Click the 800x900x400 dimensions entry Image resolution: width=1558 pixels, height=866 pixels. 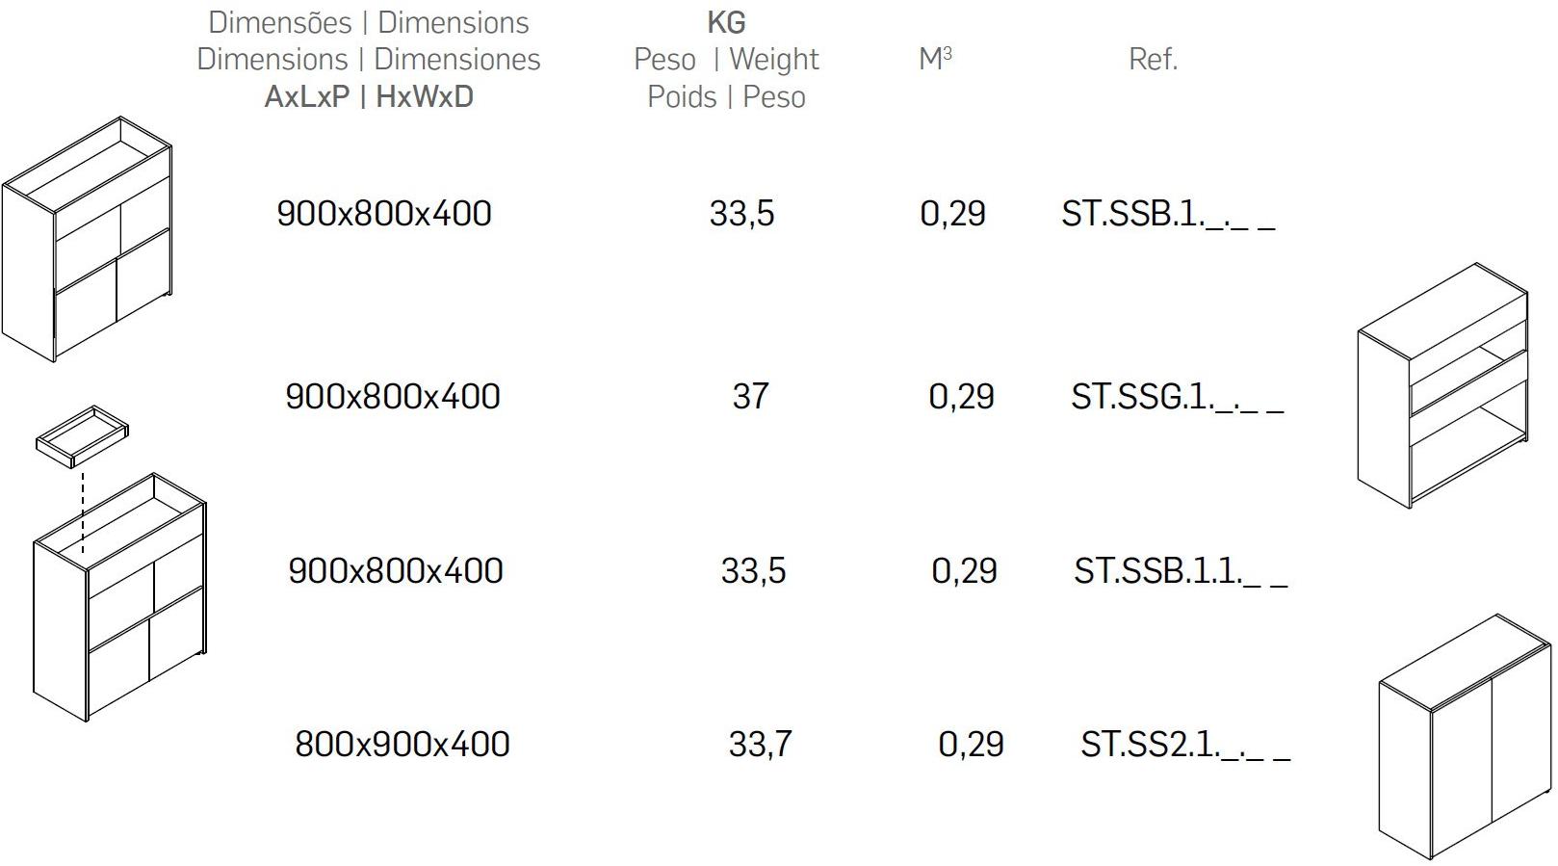(x=402, y=745)
